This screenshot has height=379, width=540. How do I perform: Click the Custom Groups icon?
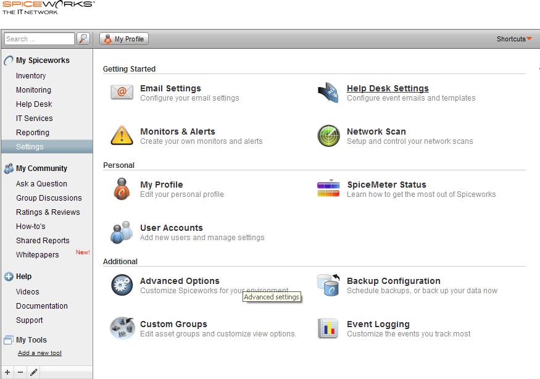click(122, 328)
